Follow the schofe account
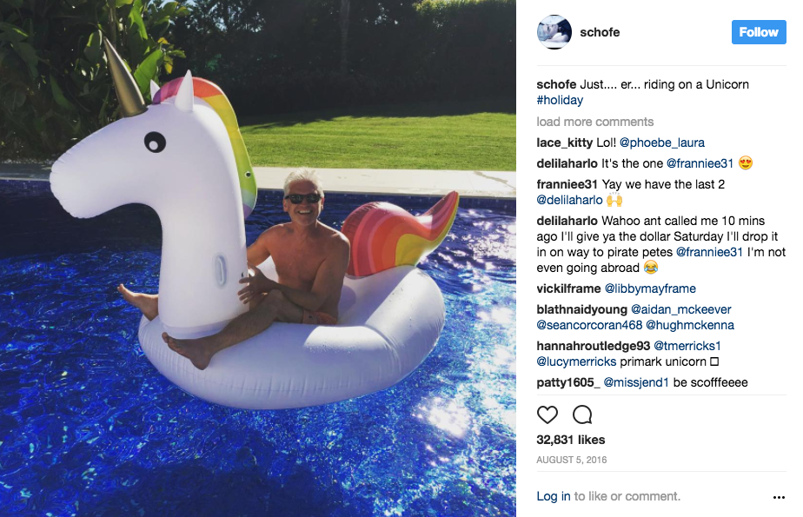The width and height of the screenshot is (803, 517). click(759, 32)
